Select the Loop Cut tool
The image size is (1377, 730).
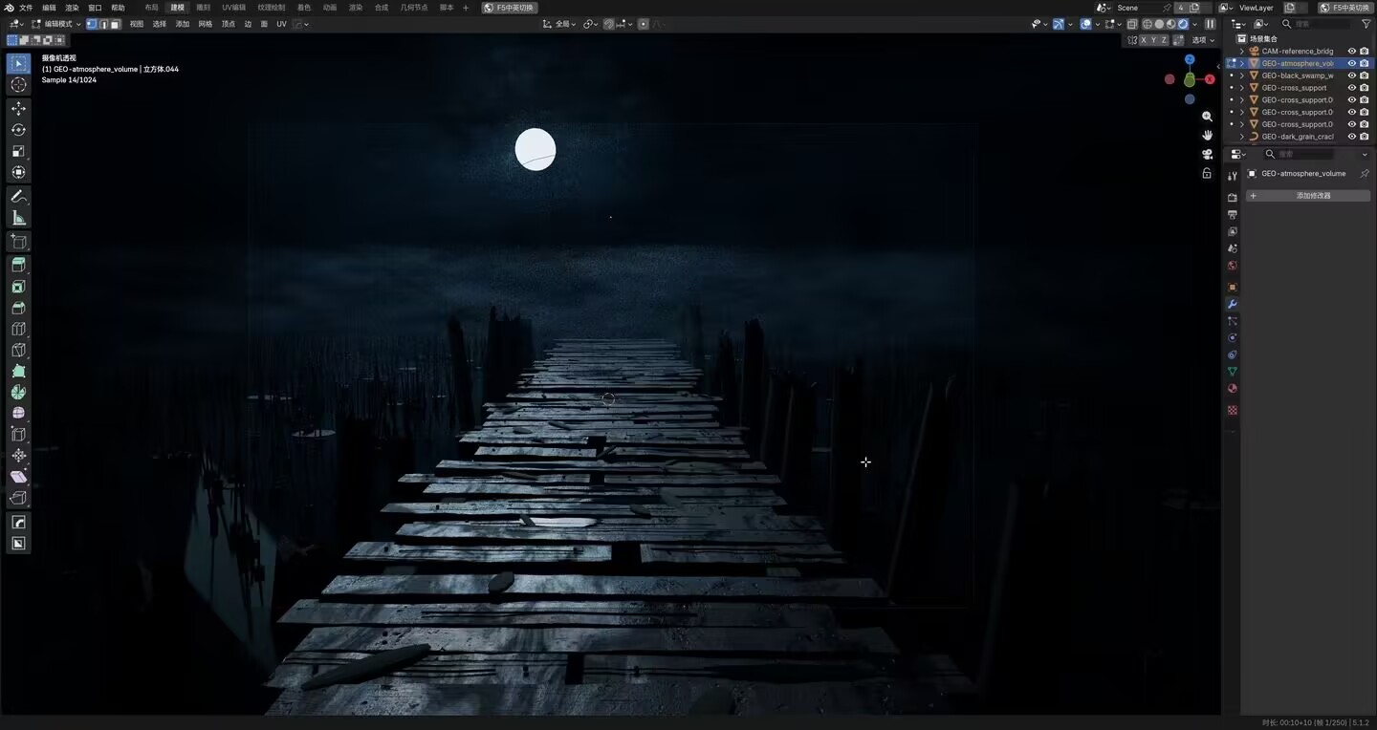(18, 329)
